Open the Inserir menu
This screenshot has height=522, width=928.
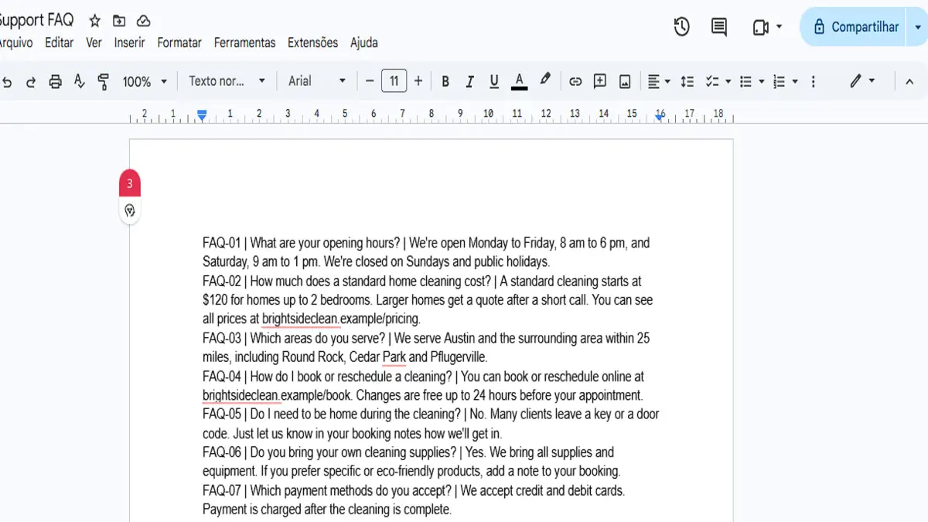(x=129, y=43)
